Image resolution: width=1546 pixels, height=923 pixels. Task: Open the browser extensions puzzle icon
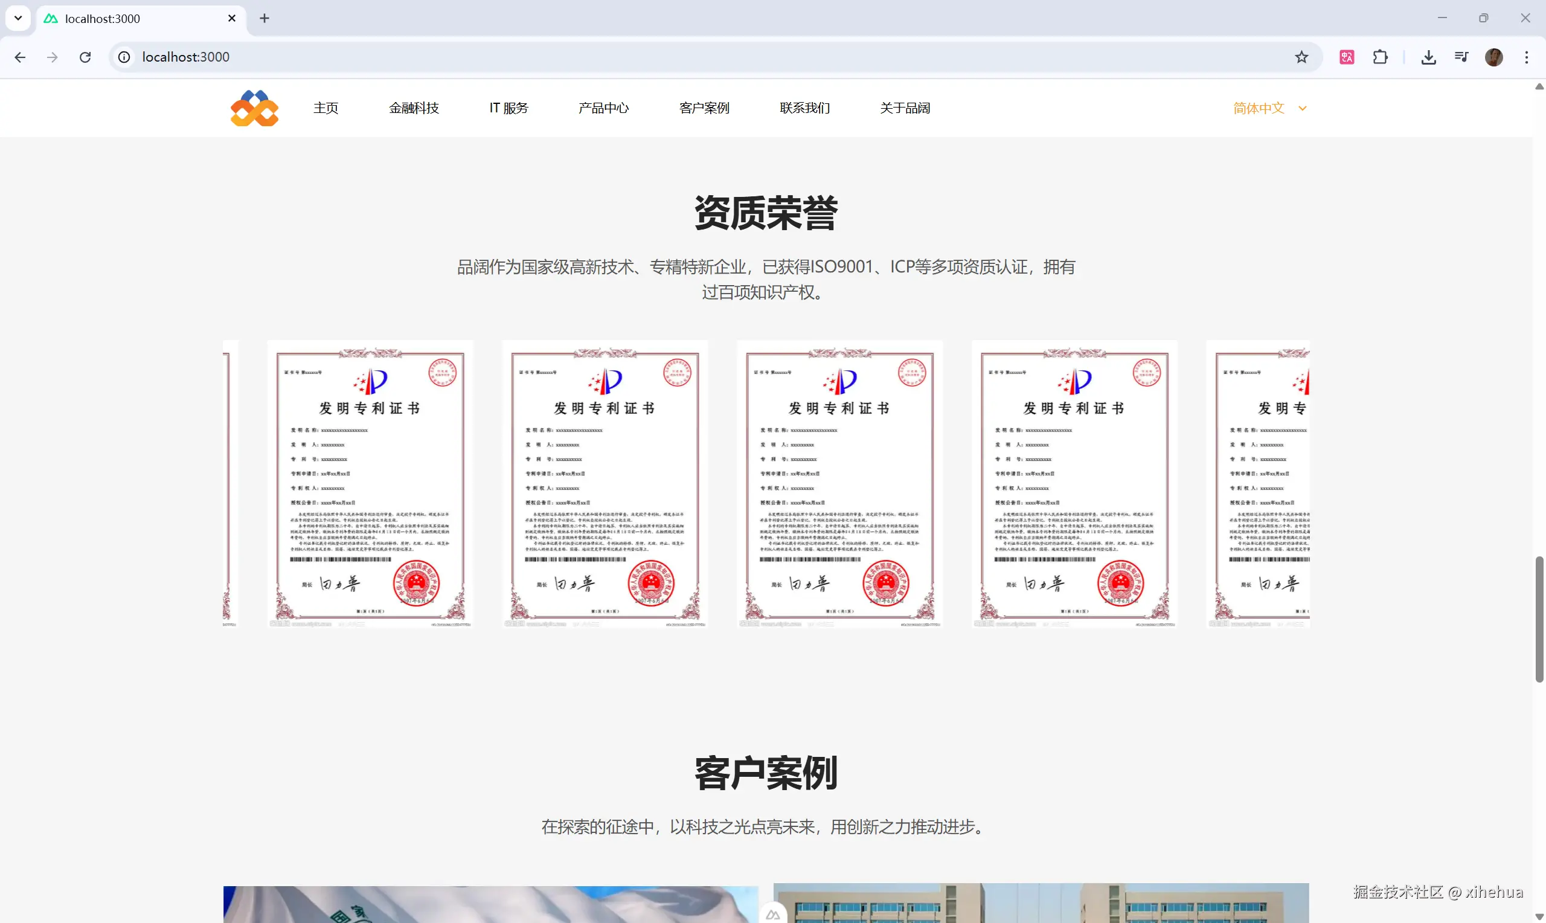pyautogui.click(x=1380, y=57)
